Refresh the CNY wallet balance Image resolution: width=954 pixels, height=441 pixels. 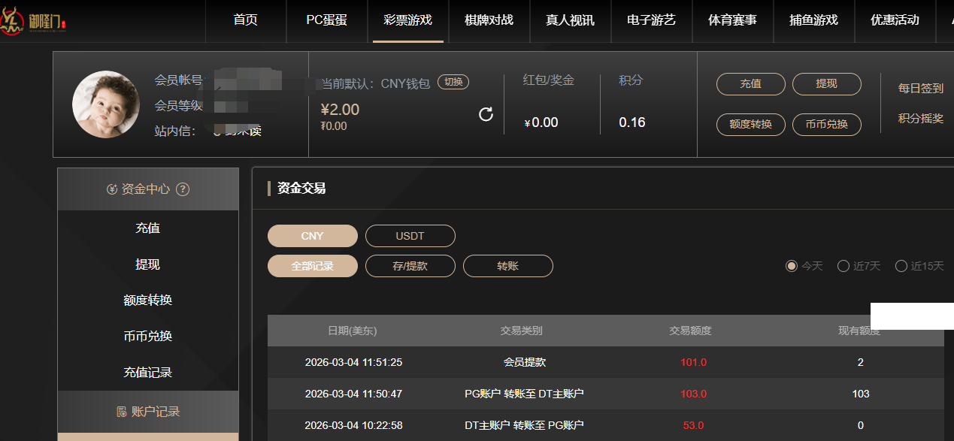(x=486, y=113)
